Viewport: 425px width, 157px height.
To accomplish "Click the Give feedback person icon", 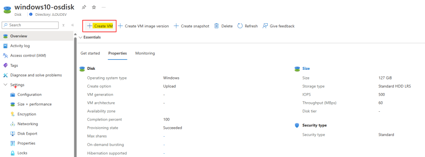I will 265,26.
